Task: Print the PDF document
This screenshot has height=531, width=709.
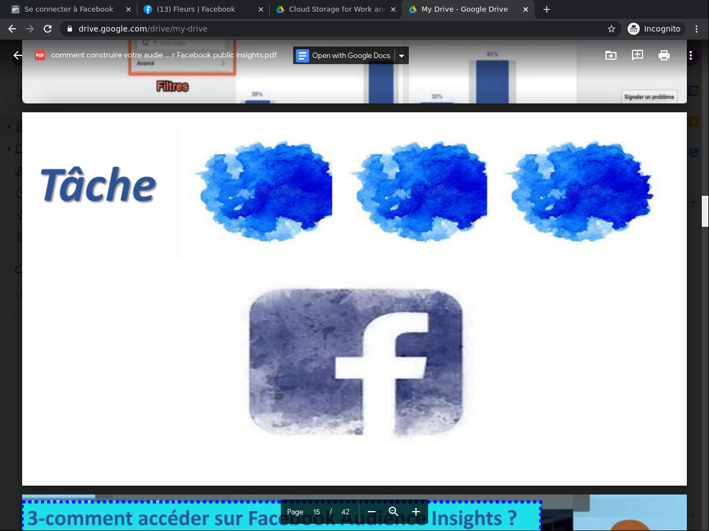Action: pos(664,55)
